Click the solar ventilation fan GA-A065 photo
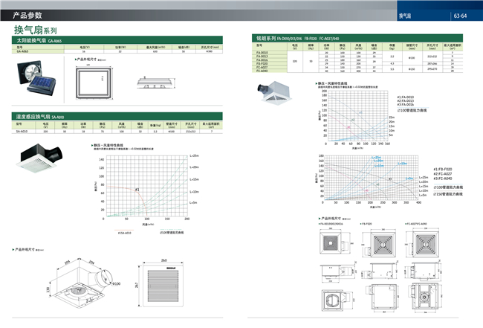The width and height of the screenshot is (483, 328). tap(38, 79)
